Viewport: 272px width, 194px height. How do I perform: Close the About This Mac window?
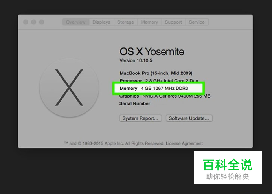pos(26,22)
